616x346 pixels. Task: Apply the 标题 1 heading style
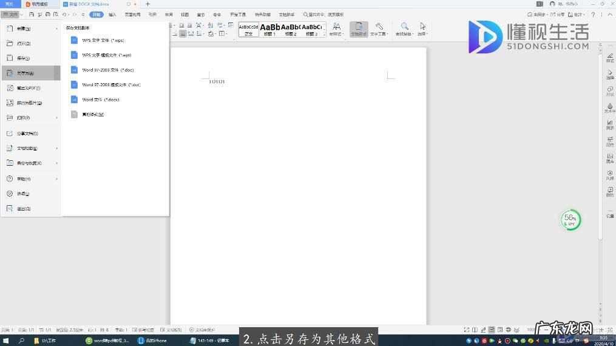coord(270,29)
